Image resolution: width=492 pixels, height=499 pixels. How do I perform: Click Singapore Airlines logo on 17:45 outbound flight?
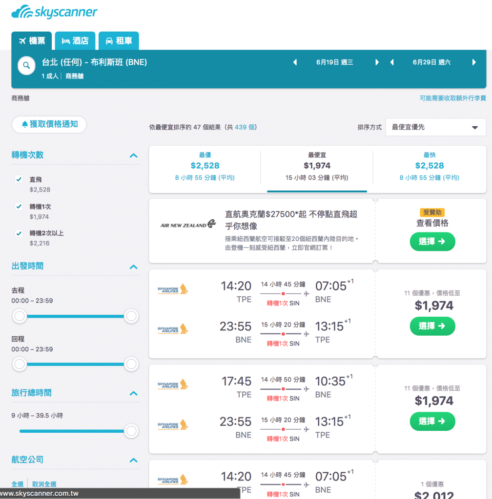click(x=173, y=384)
